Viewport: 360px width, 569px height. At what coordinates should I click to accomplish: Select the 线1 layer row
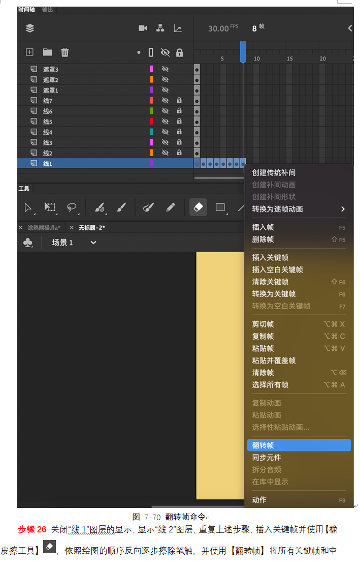point(105,163)
